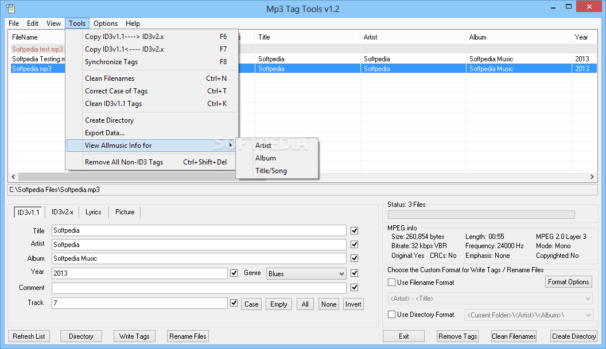Select Create Directory in the Tools menu
606x349 pixels.
pyautogui.click(x=152, y=120)
